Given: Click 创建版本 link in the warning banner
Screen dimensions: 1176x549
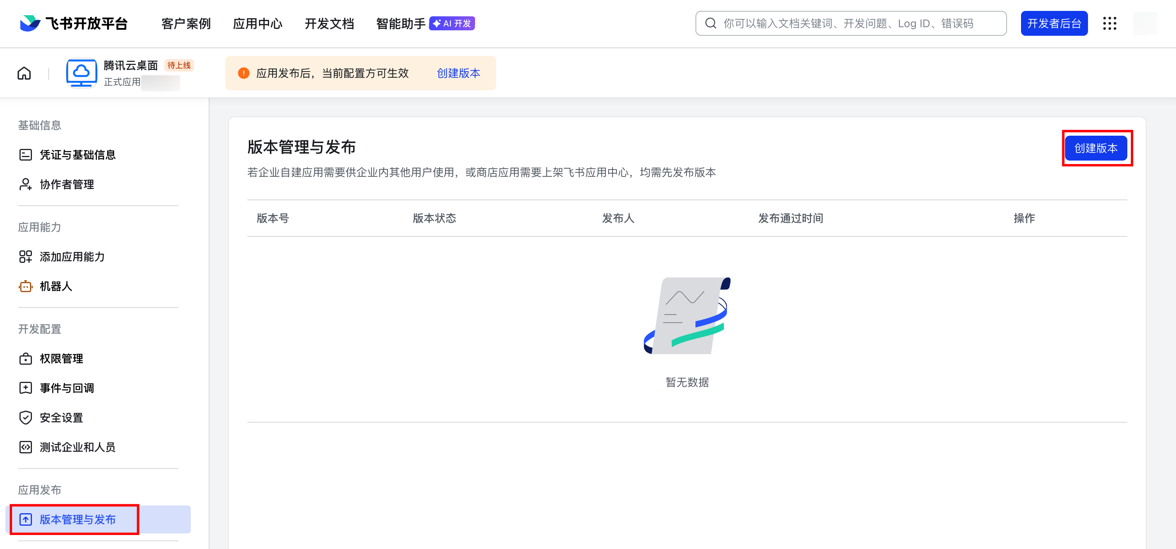Looking at the screenshot, I should 458,73.
